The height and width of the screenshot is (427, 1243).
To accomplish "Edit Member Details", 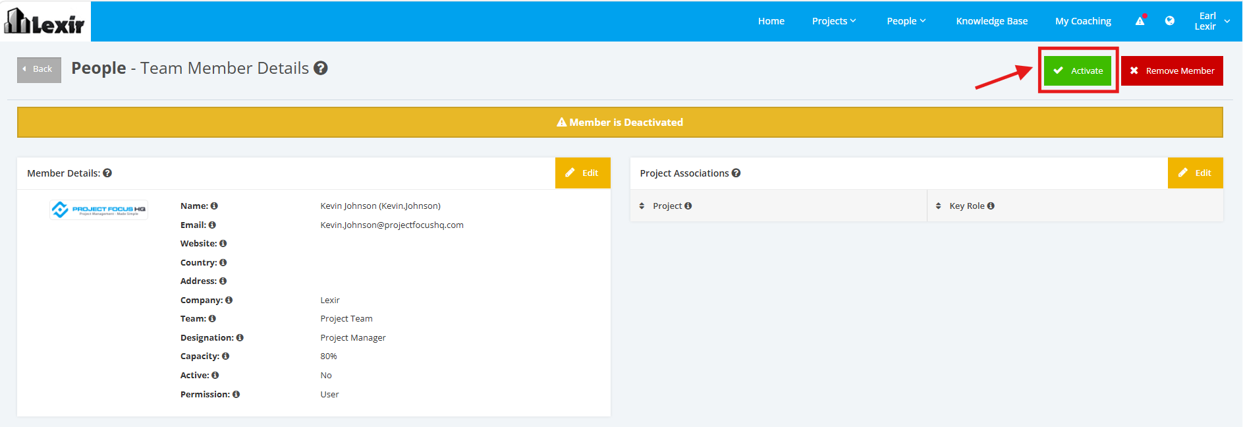I will [x=582, y=173].
